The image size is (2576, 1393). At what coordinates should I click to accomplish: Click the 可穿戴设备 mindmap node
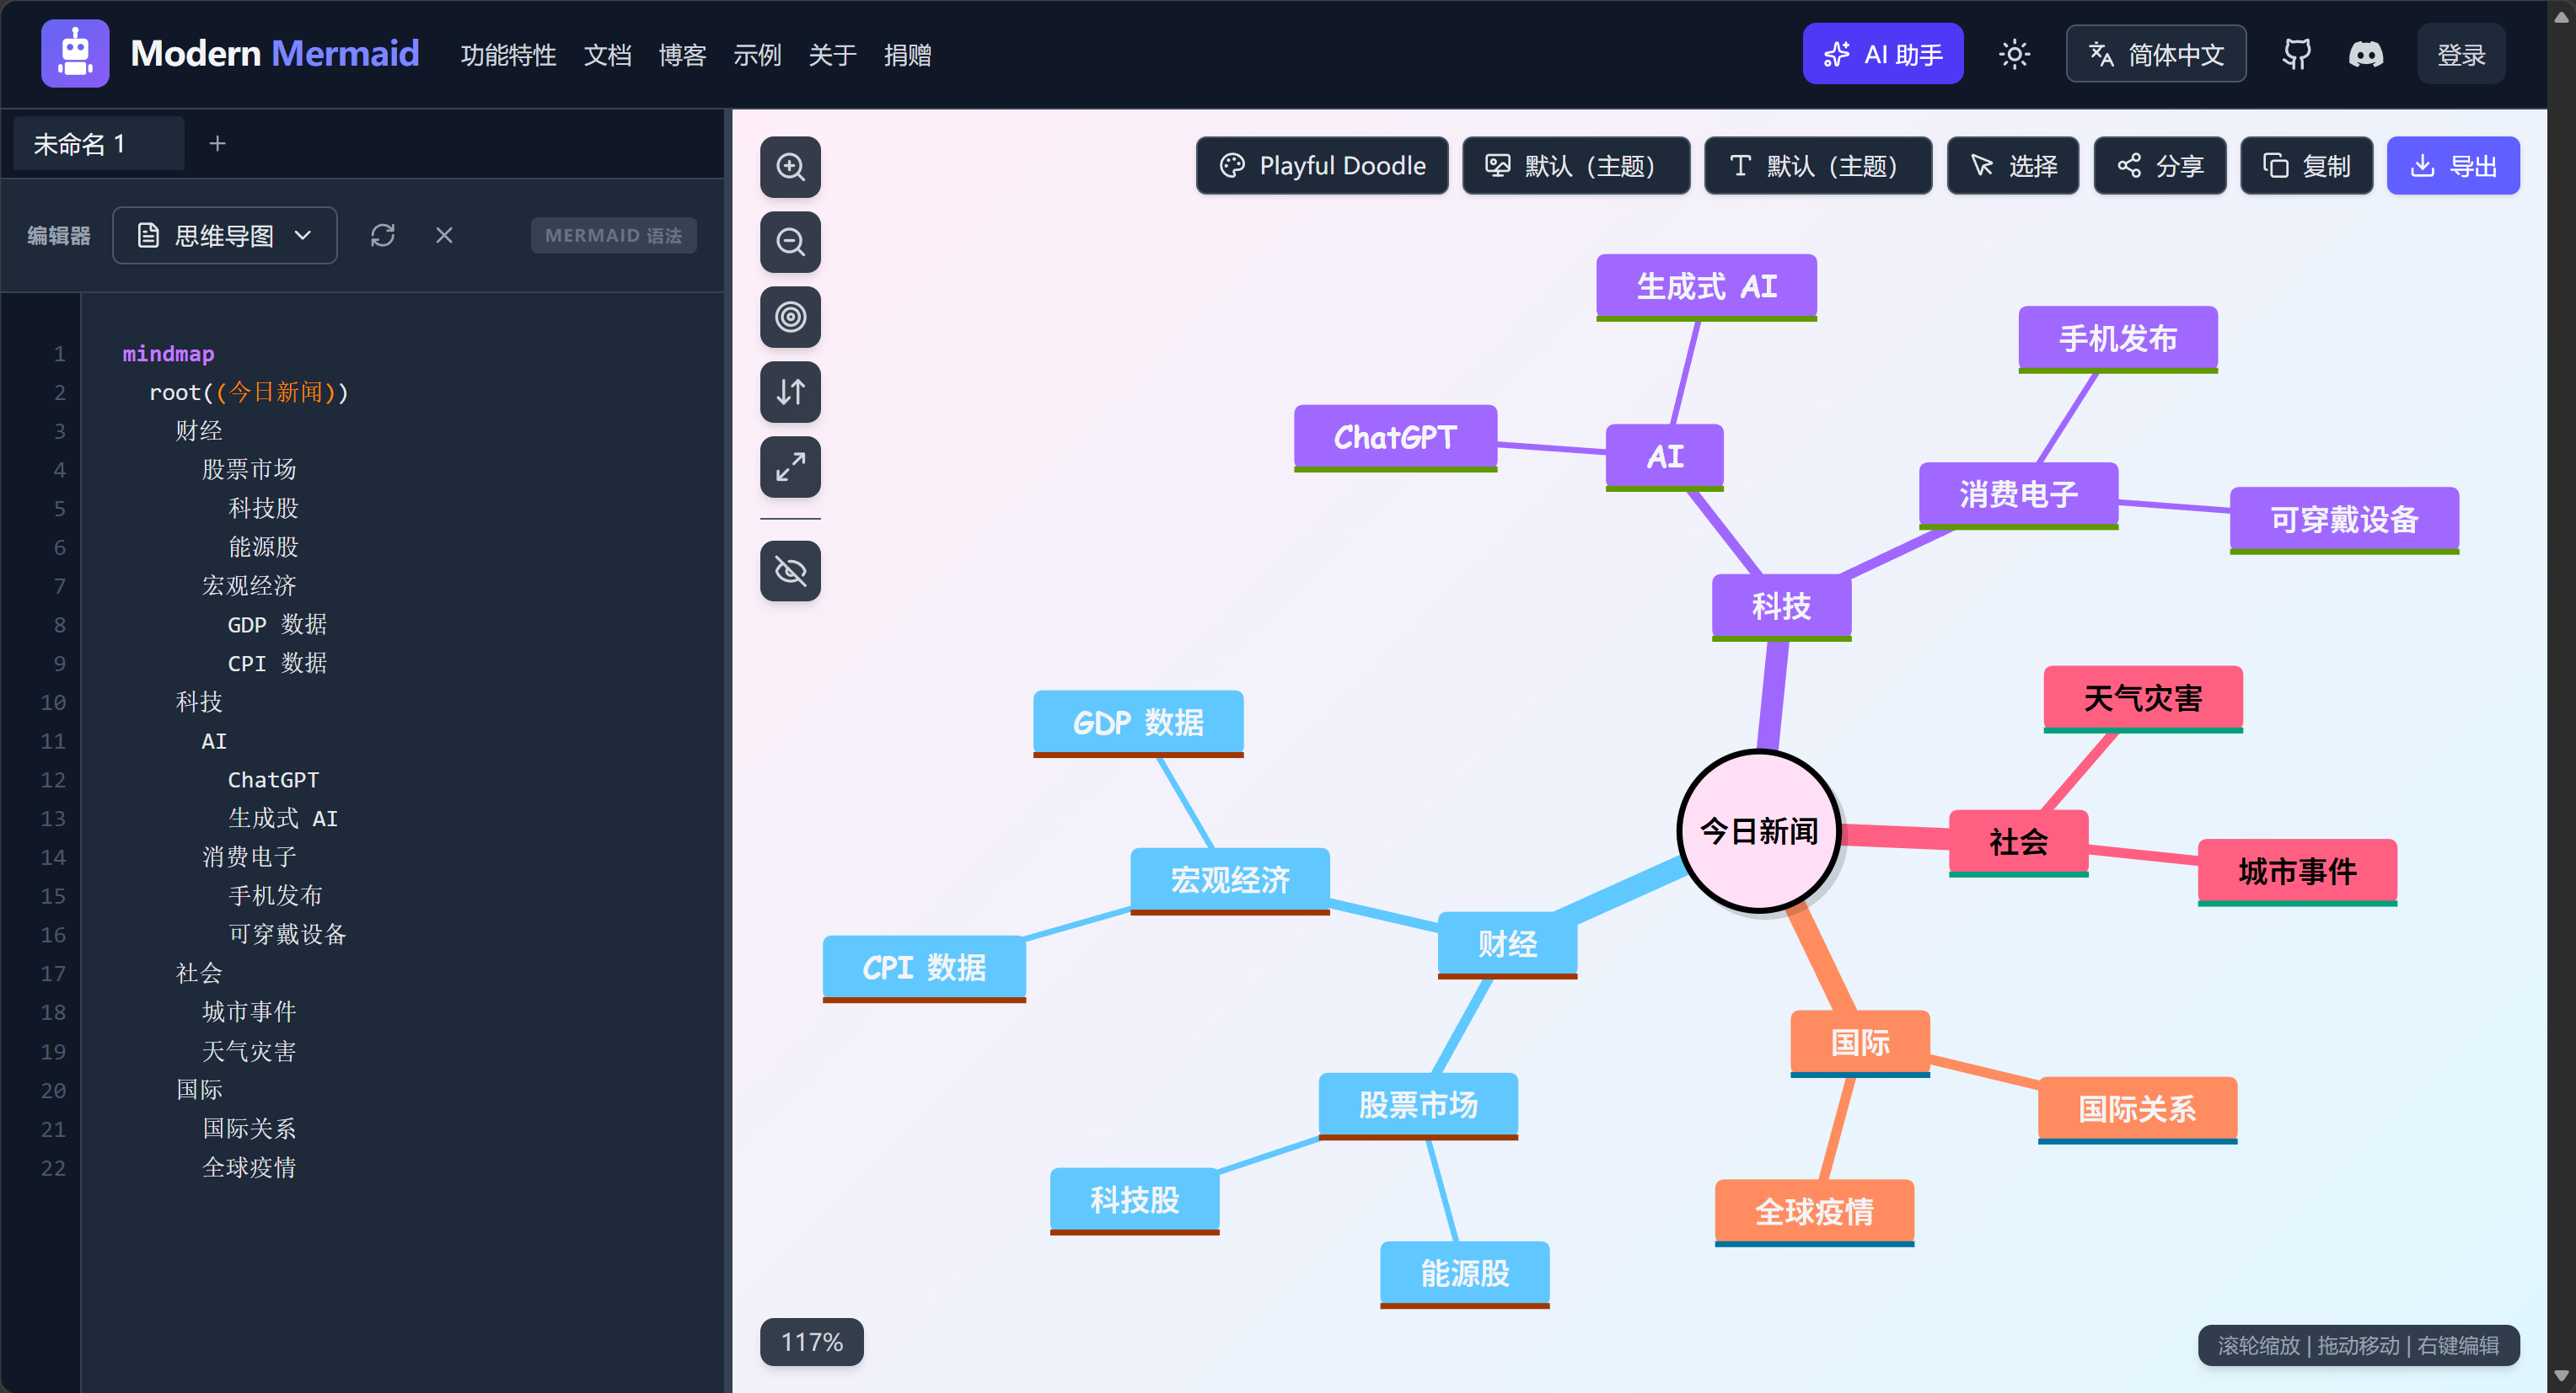2344,520
